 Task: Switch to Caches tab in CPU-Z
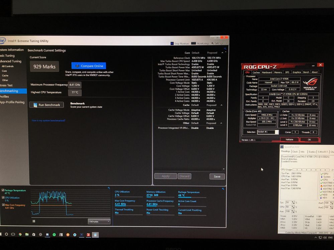tap(256, 72)
